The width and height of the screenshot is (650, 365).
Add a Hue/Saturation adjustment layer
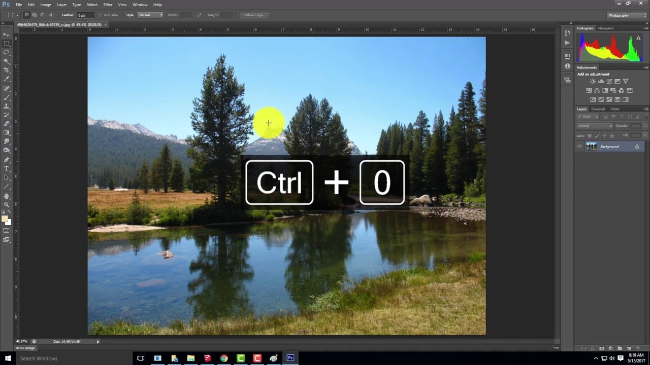click(x=589, y=90)
